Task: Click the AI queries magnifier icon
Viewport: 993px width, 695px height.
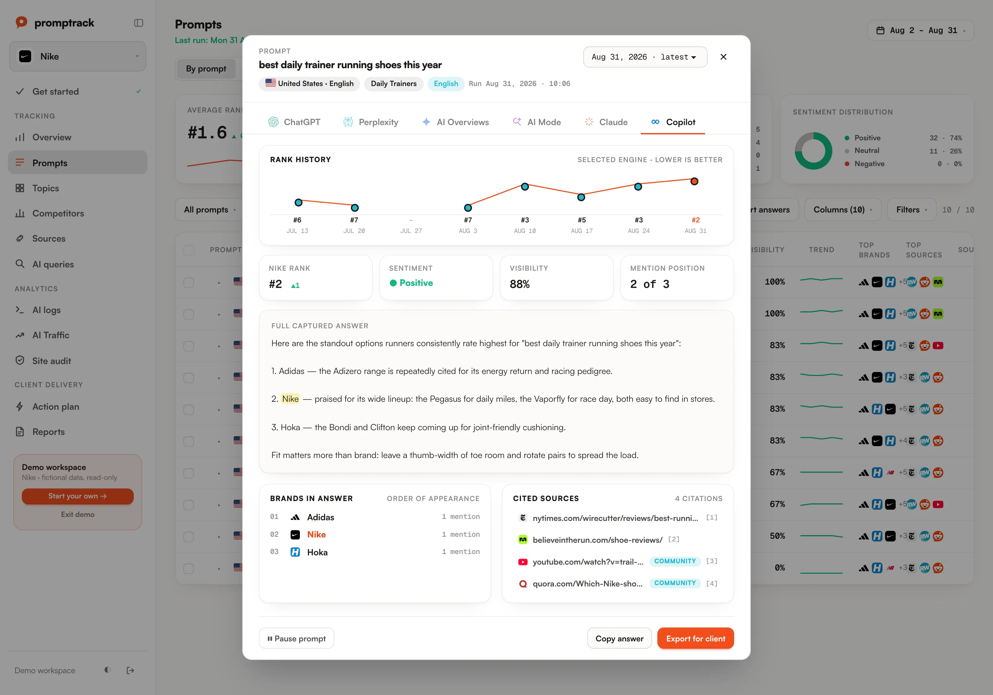Action: pos(20,264)
